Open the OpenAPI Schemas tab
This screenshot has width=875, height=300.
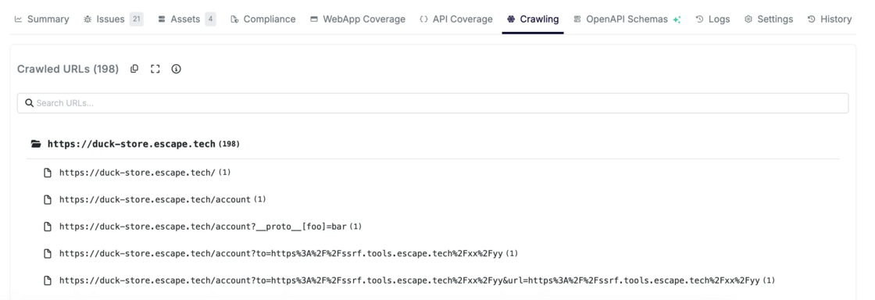coord(627,19)
